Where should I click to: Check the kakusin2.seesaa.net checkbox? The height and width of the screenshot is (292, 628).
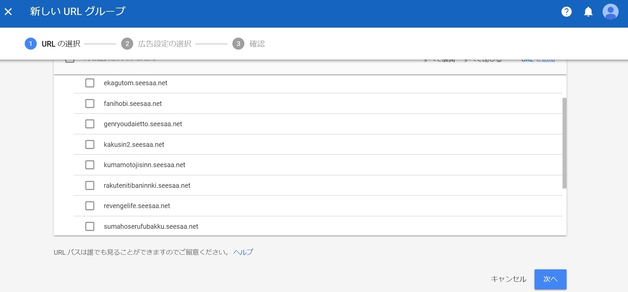90,145
